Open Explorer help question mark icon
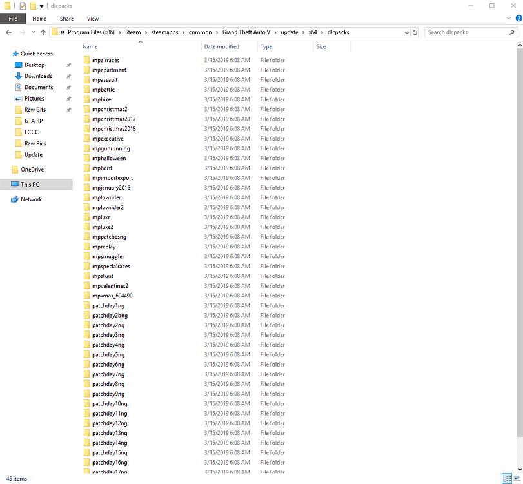Viewport: 523px width, 484px height. [518, 18]
